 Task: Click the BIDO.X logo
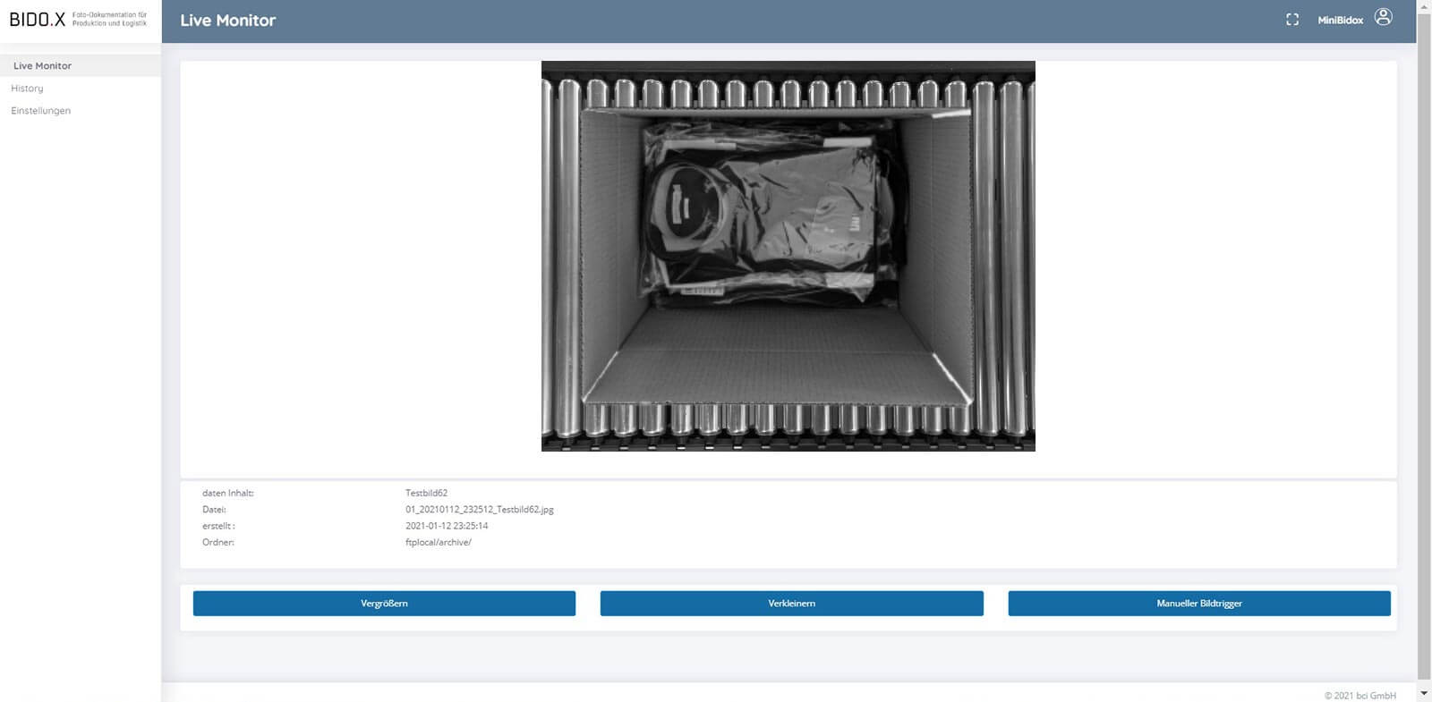[x=79, y=20]
